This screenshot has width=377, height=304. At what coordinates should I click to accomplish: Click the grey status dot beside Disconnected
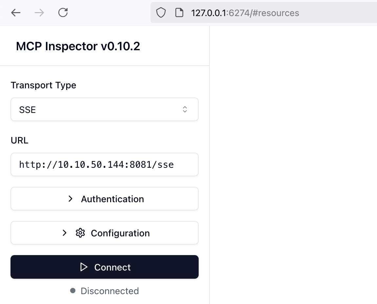click(x=72, y=291)
